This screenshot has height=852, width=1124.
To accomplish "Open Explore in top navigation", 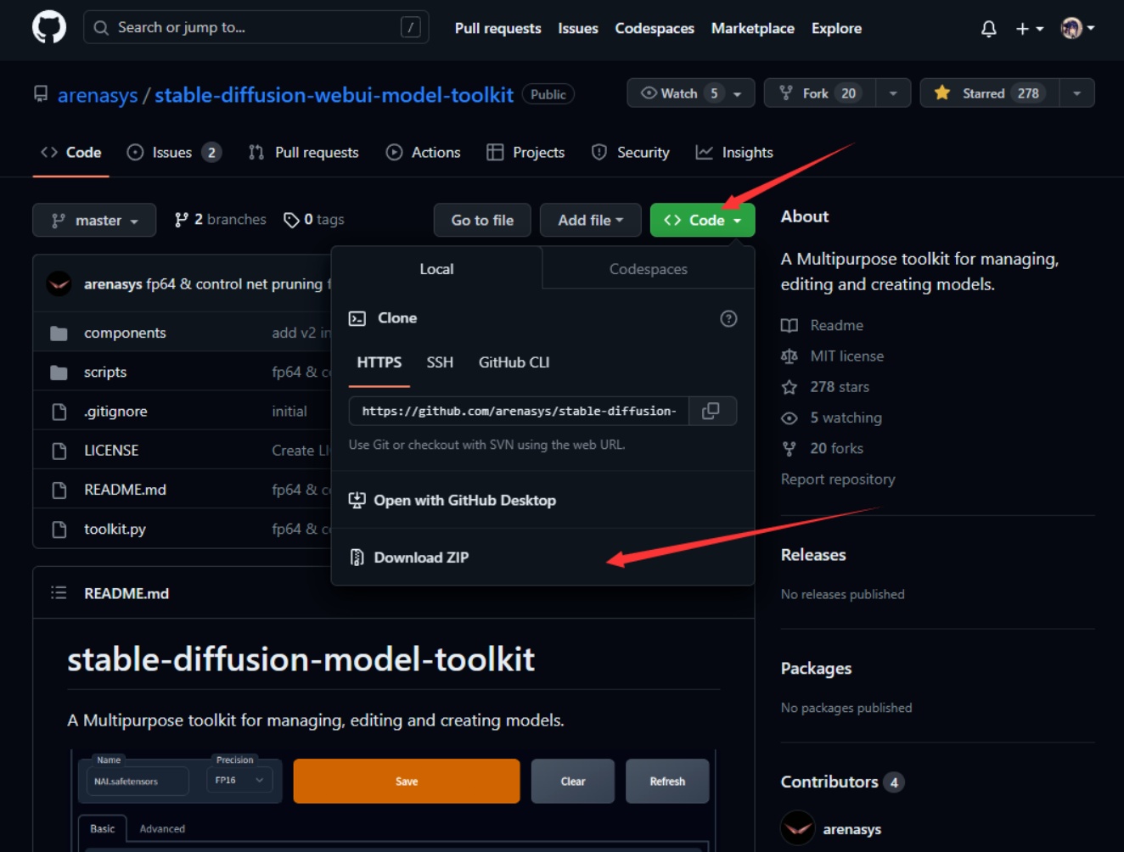I will click(x=836, y=28).
